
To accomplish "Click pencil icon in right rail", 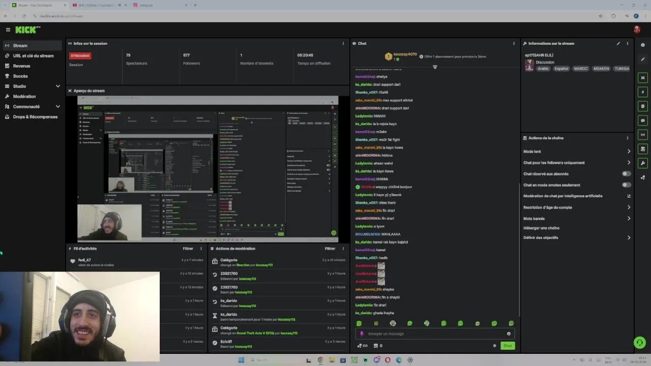I will (x=643, y=59).
